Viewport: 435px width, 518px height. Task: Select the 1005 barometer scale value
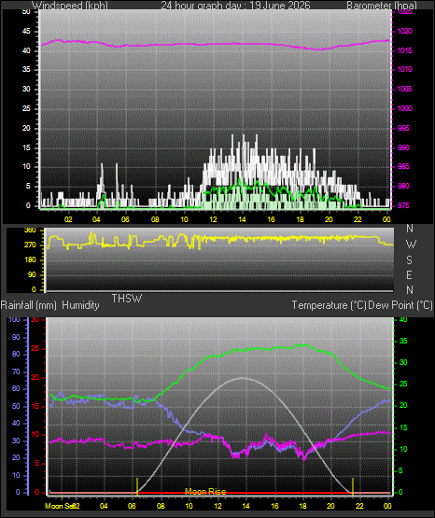tap(404, 89)
